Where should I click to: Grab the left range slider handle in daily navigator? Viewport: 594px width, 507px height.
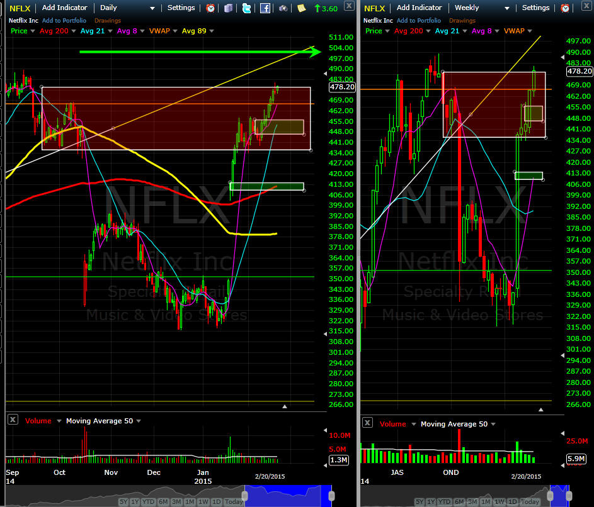coord(245,496)
